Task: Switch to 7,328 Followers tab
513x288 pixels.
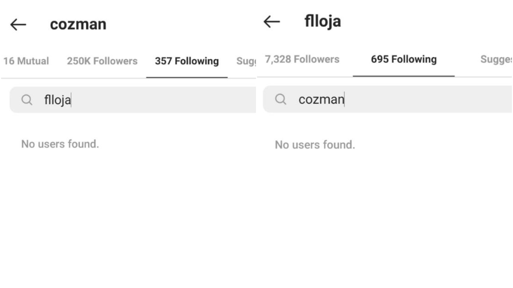Action: [302, 59]
